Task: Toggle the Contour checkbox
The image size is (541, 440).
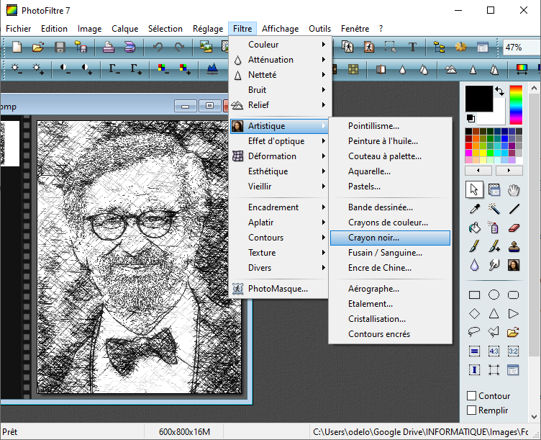Action: [471, 395]
